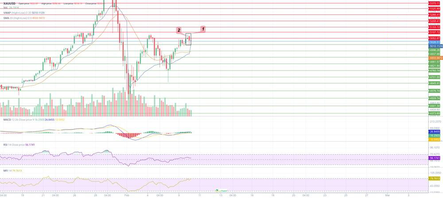Click the XAUUSD symbol label
Screen dimensions: 443x198
tap(8, 4)
